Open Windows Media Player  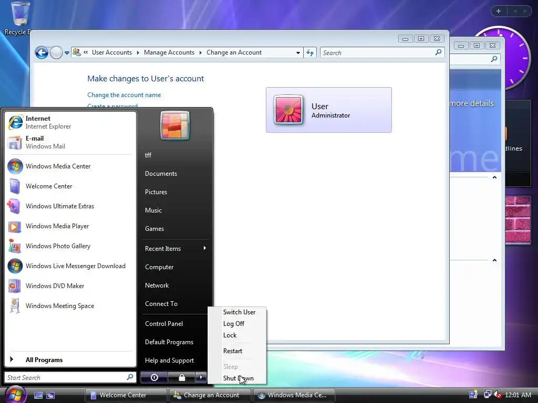coord(70,226)
